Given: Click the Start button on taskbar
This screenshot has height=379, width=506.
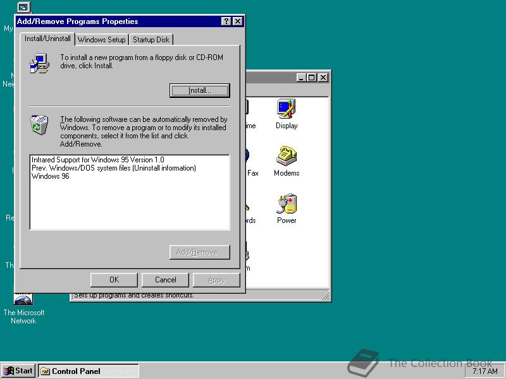Looking at the screenshot, I should 18,371.
